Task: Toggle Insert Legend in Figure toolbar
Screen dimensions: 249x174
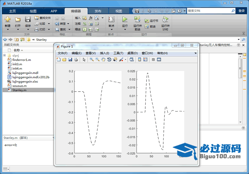Action: pos(145,60)
